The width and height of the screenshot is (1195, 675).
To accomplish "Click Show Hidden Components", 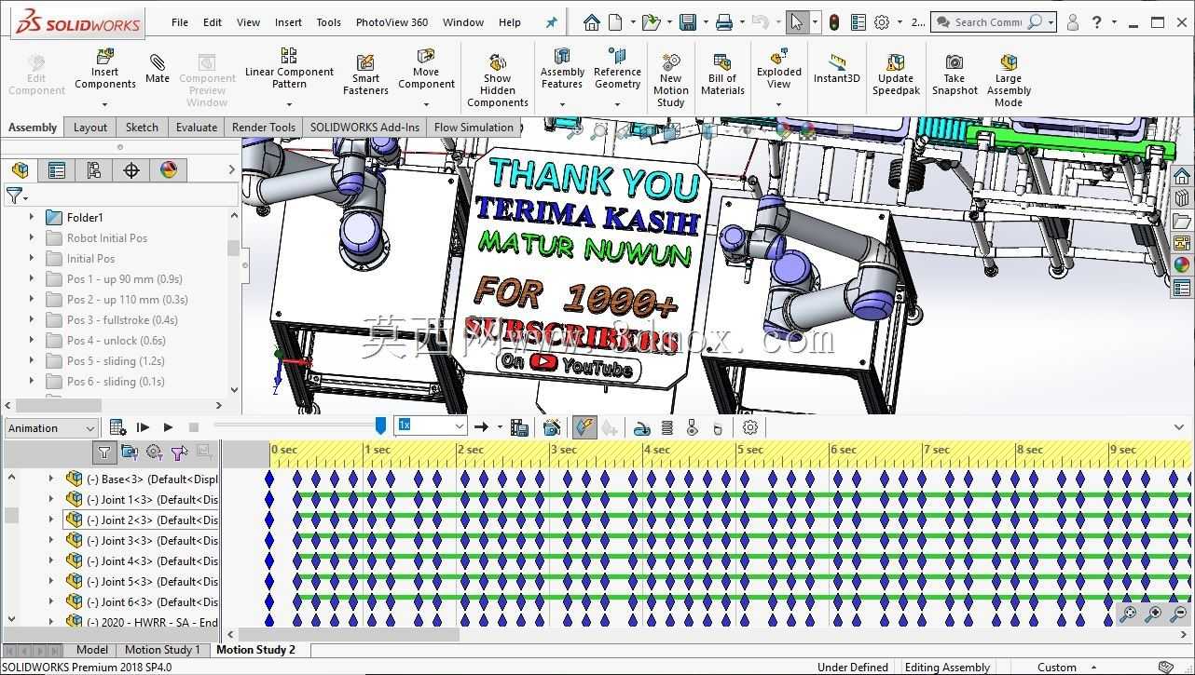I will point(498,79).
